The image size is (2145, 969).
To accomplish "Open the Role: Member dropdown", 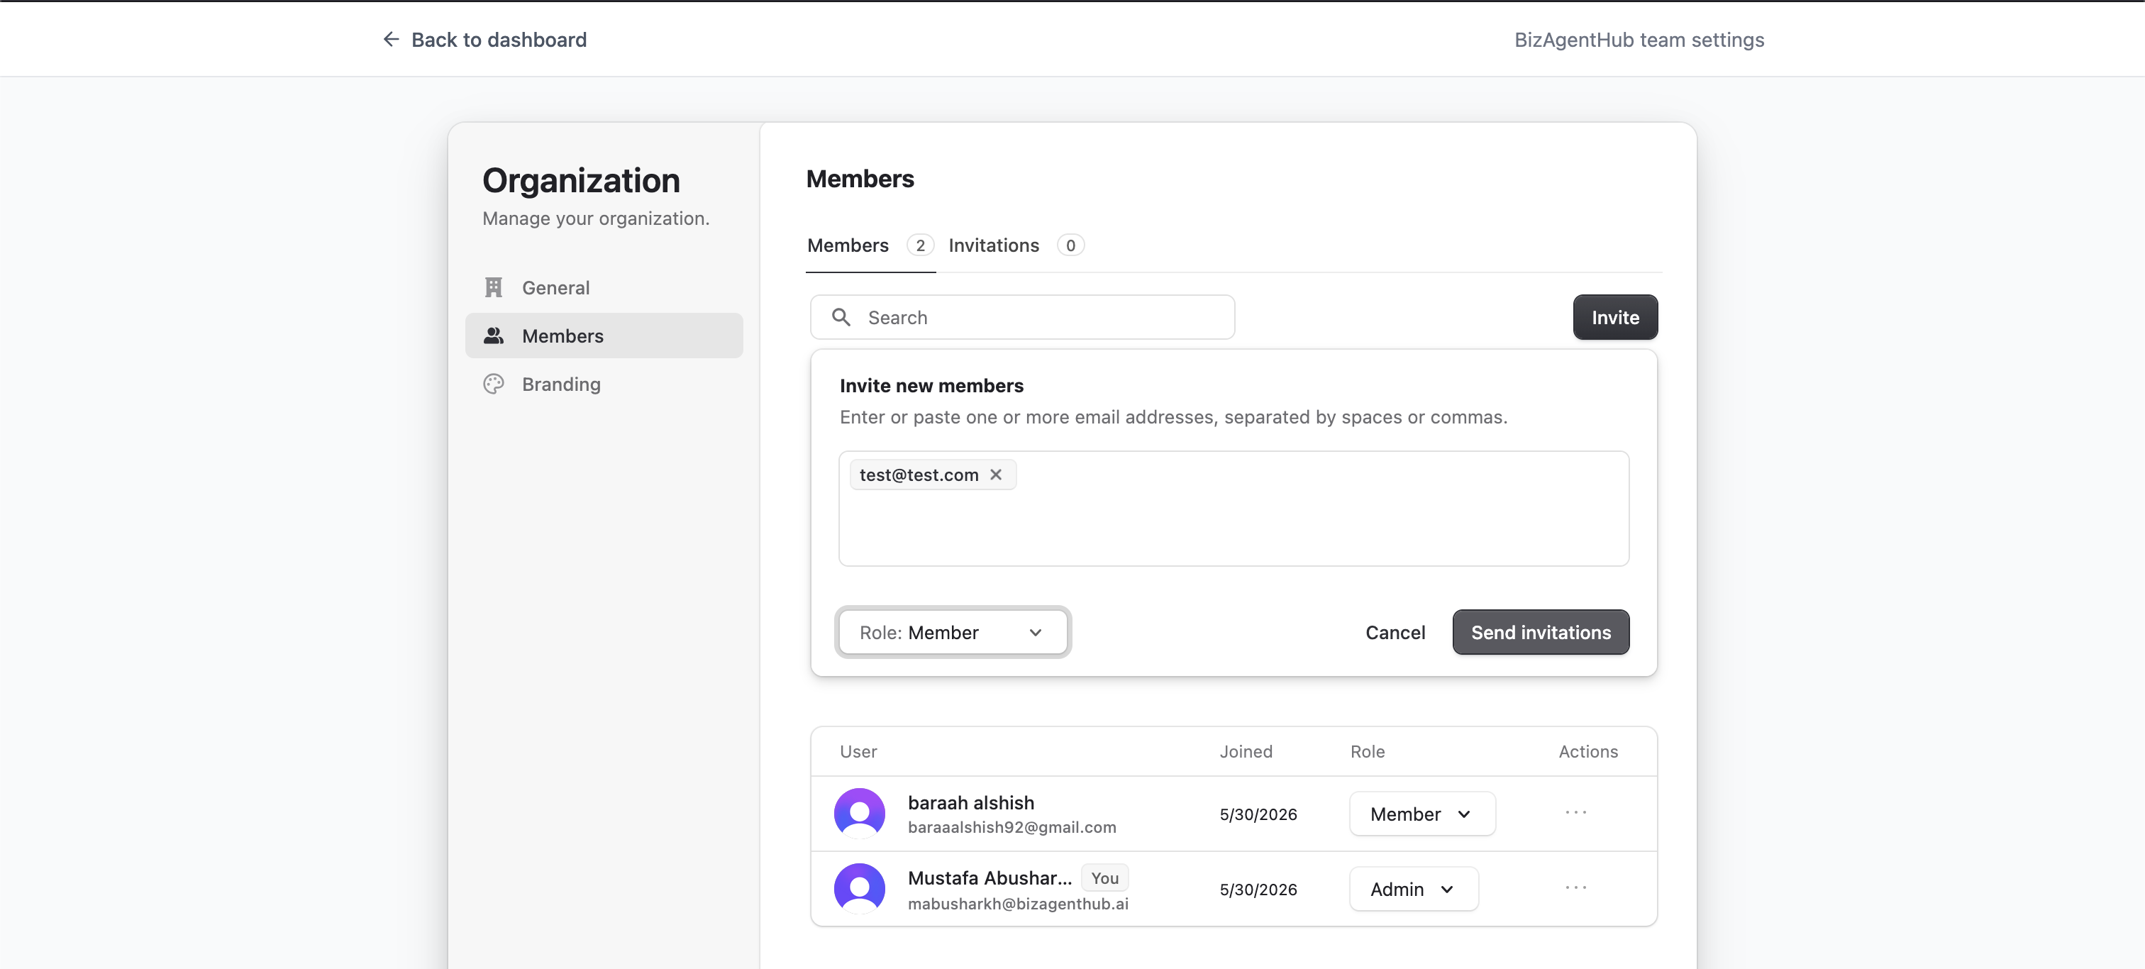I will pyautogui.click(x=953, y=632).
